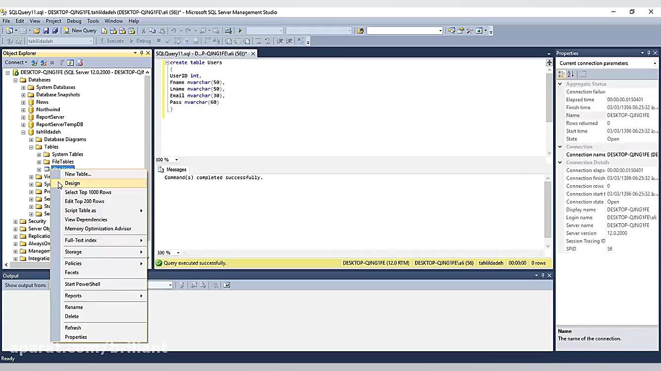
Task: Open the Connect dropdown in Object Explorer
Action: tap(16, 63)
